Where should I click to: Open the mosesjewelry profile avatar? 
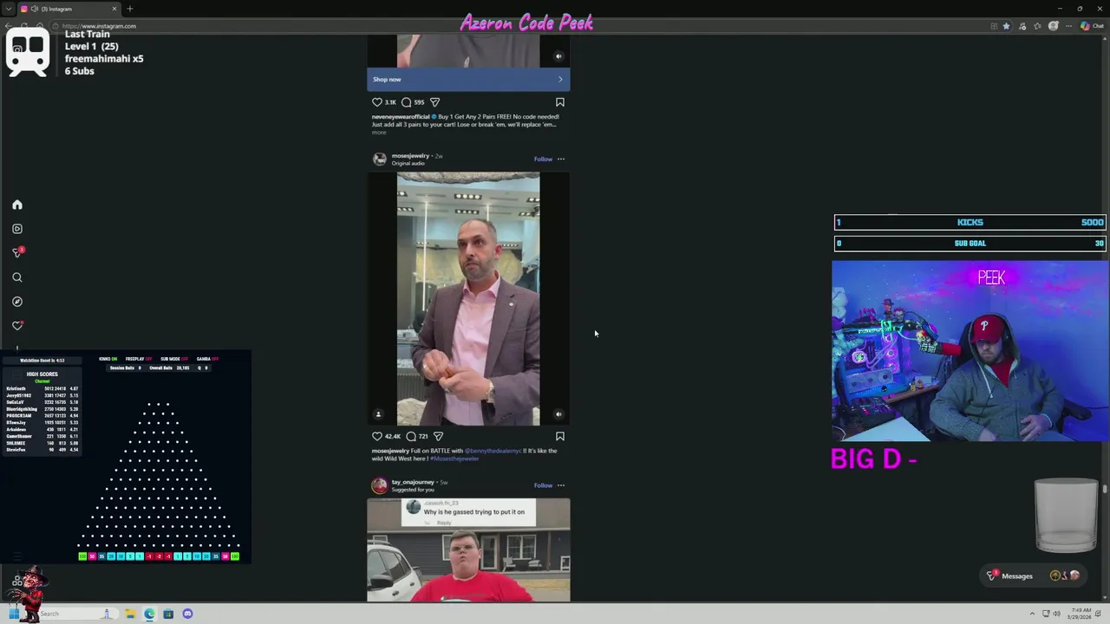(x=379, y=159)
